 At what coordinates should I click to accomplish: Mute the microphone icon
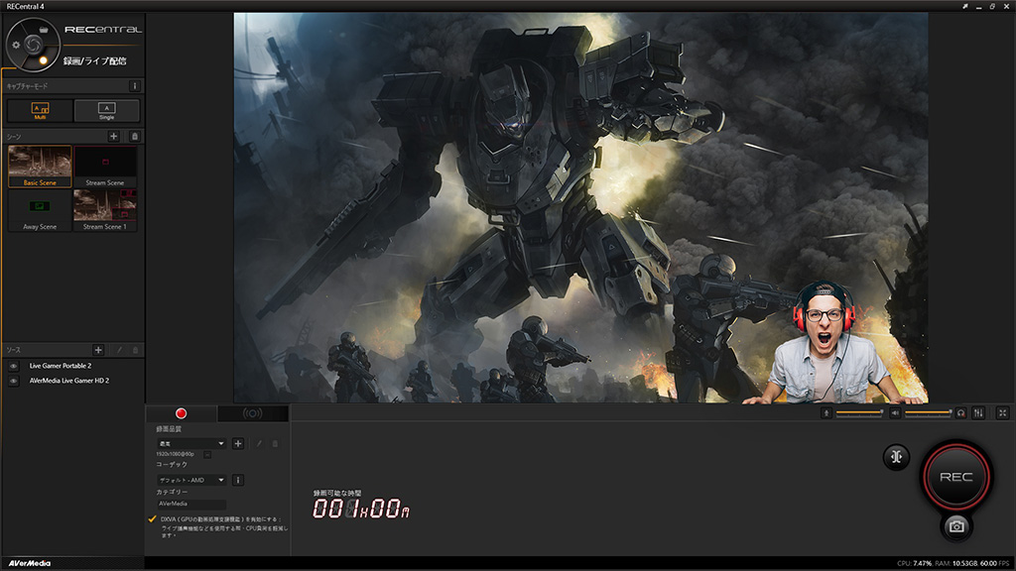[x=826, y=413]
